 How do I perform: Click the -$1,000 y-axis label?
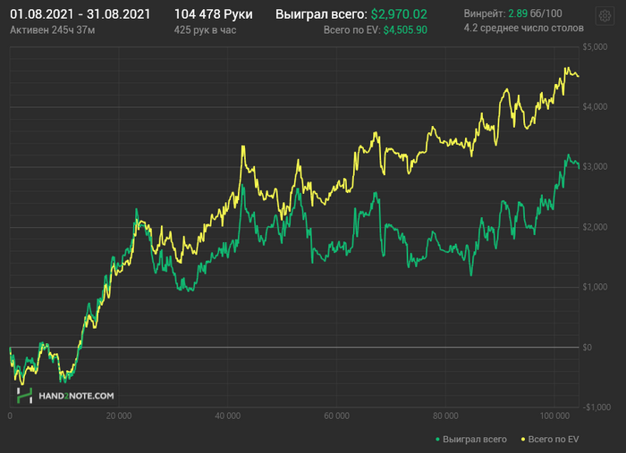click(x=596, y=407)
